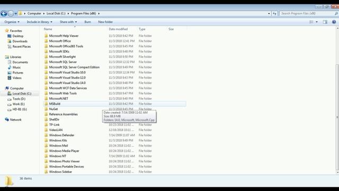Select Program Files (x86) breadcrumb
This screenshot has width=339, height=191.
click(x=84, y=13)
